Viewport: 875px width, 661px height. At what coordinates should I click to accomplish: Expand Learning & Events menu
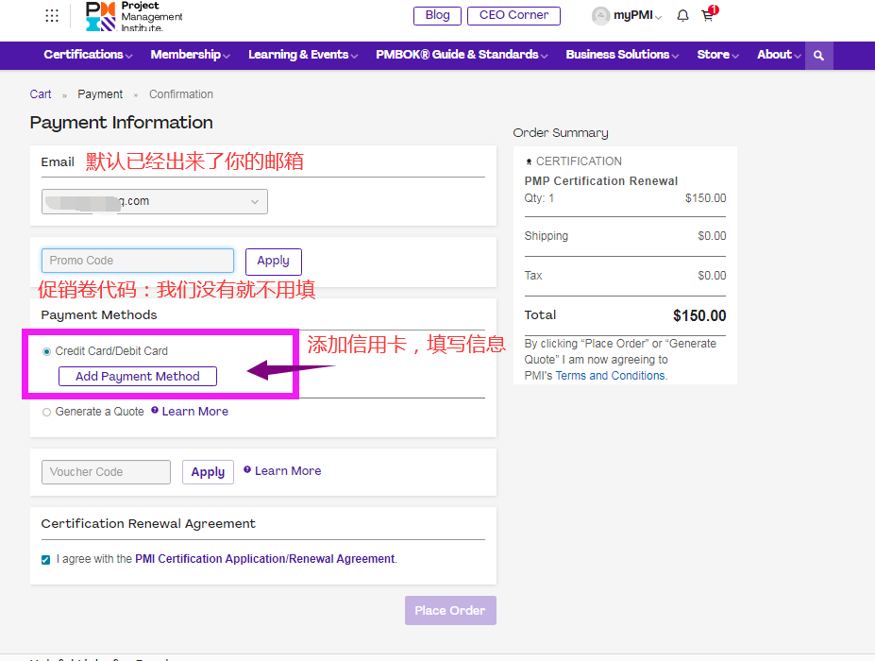[303, 55]
